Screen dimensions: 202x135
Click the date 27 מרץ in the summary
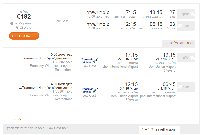tap(172, 14)
